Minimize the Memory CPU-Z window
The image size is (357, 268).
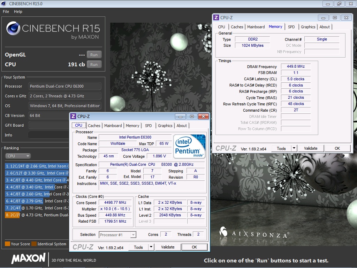pos(323,18)
